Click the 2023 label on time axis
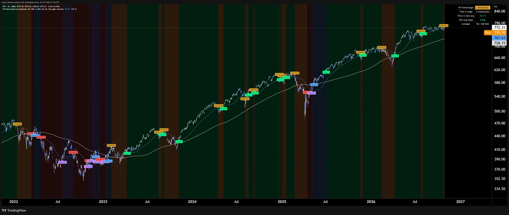This screenshot has width=509, height=215. click(103, 202)
